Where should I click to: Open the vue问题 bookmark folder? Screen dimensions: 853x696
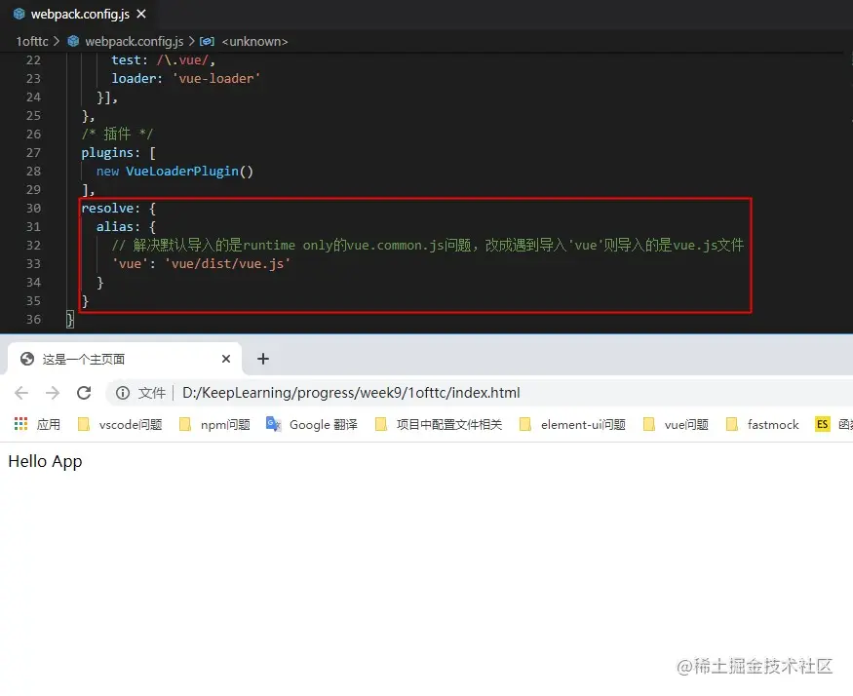point(676,424)
